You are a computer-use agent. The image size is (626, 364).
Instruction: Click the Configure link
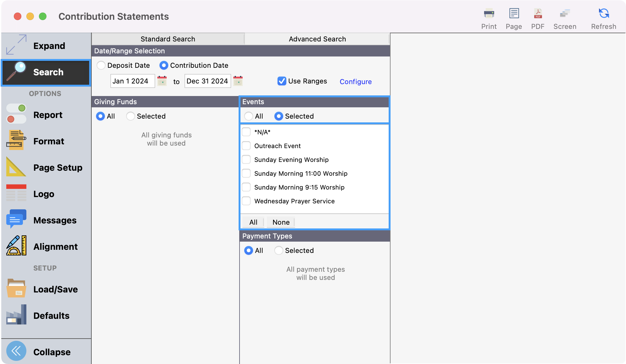(x=355, y=82)
